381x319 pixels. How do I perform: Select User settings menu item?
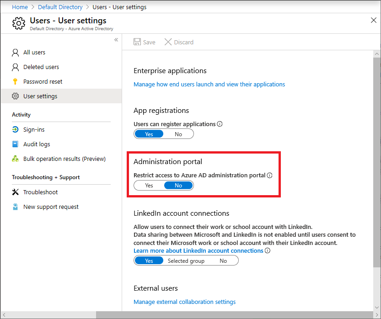pyautogui.click(x=61, y=96)
